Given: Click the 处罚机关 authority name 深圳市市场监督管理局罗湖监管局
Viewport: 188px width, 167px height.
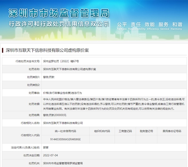Looking at the screenshot, I should [63, 163].
